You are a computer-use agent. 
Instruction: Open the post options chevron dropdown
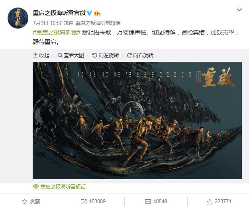(239, 10)
